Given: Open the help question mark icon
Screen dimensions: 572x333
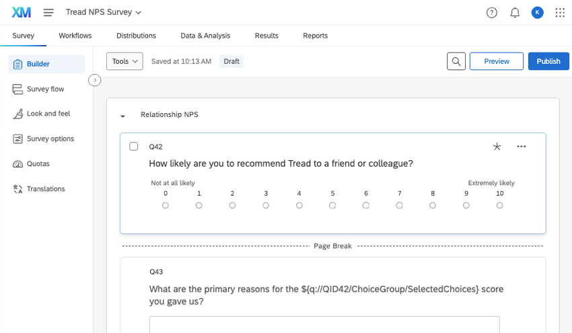Looking at the screenshot, I should coord(491,13).
